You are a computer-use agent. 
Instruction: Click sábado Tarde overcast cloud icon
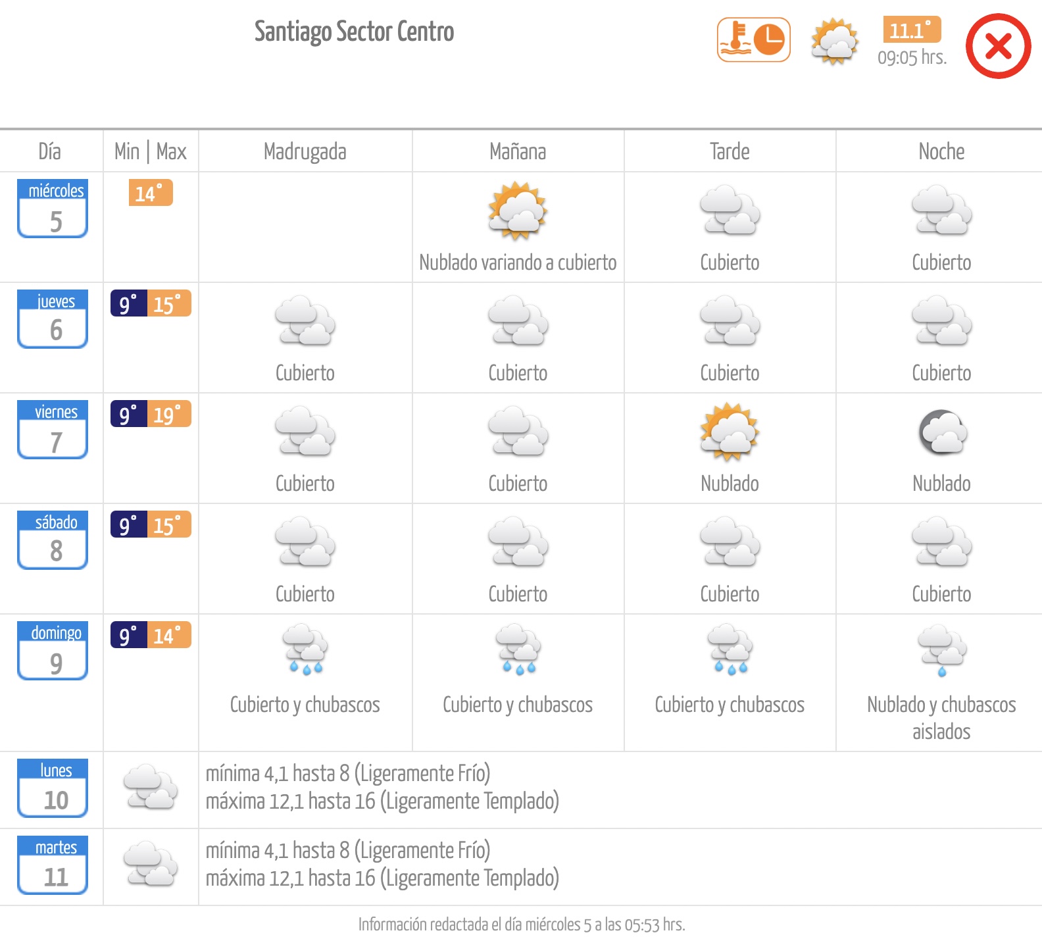(x=730, y=542)
